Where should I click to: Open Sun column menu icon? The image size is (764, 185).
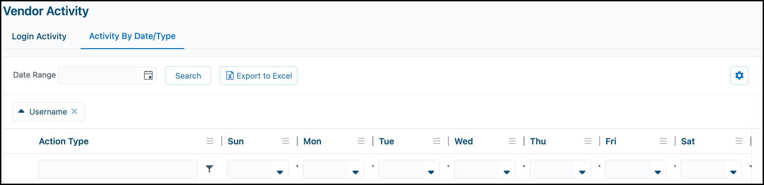[x=285, y=141]
